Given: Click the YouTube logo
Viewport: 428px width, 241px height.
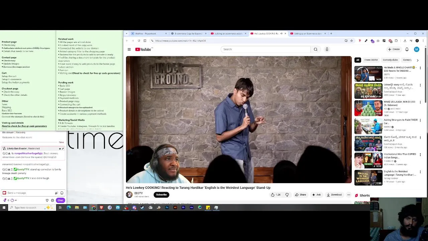Looking at the screenshot, I should click(143, 50).
